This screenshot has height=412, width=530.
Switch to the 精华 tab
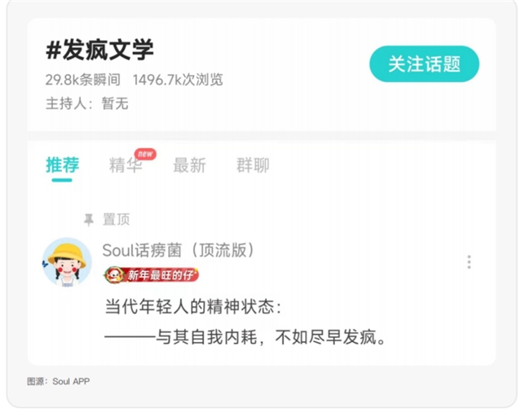126,165
